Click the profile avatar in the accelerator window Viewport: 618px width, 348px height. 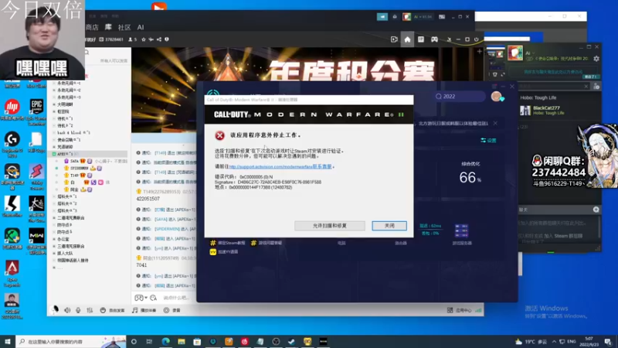tap(496, 96)
